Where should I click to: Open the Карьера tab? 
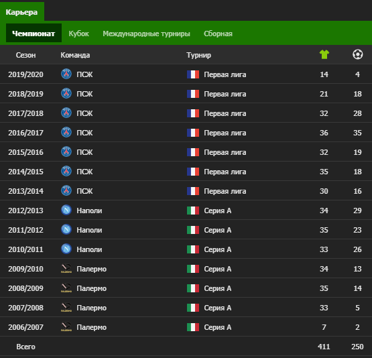click(21, 12)
